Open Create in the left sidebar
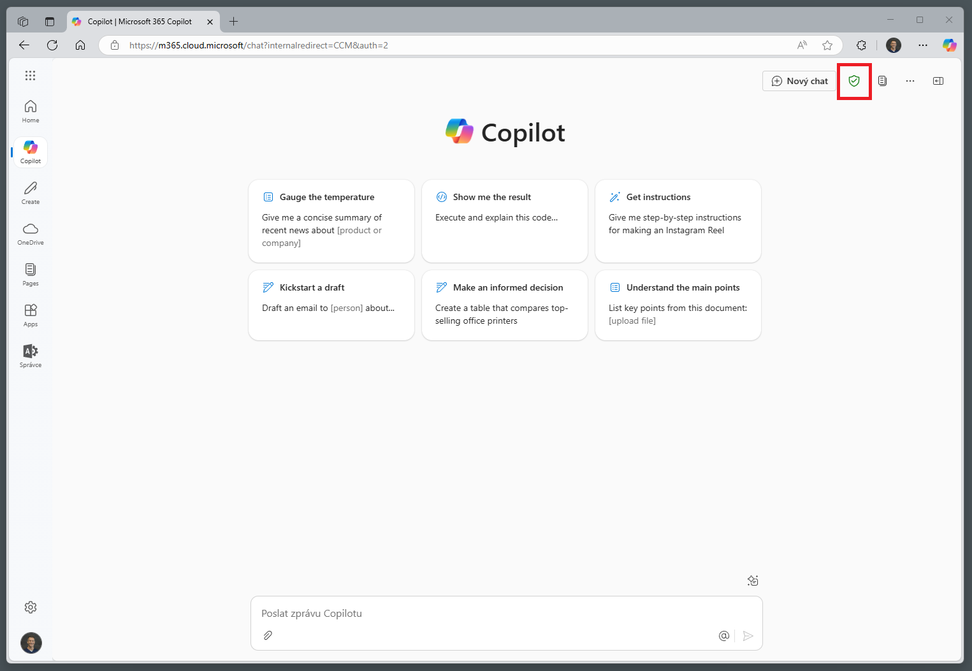Screen dimensions: 972x671 coord(31,192)
